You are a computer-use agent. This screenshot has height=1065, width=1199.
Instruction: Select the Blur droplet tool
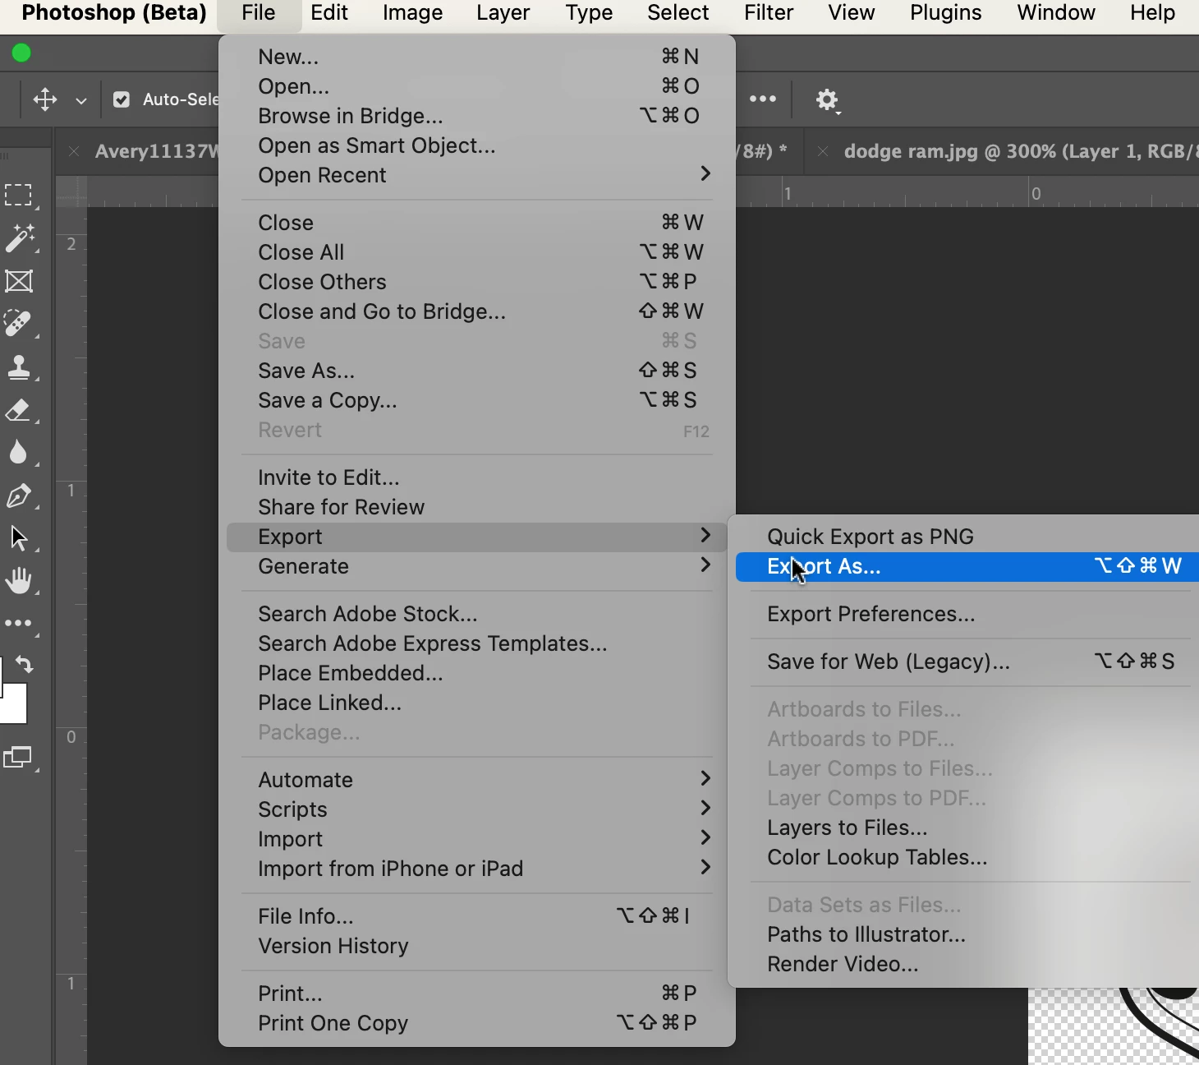pyautogui.click(x=18, y=452)
